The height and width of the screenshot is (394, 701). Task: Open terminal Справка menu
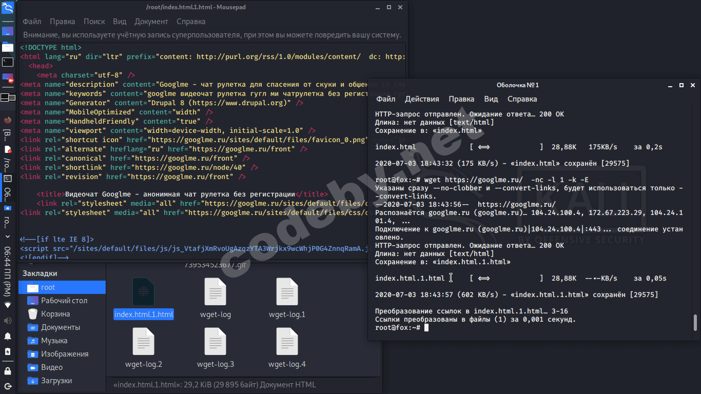pyautogui.click(x=522, y=99)
